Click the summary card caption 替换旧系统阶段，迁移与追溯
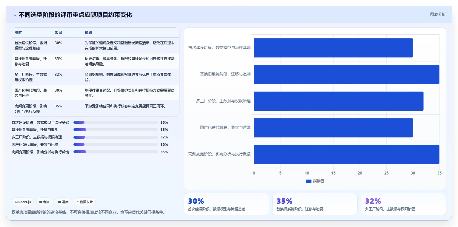This screenshot has height=227, width=458. (300, 209)
